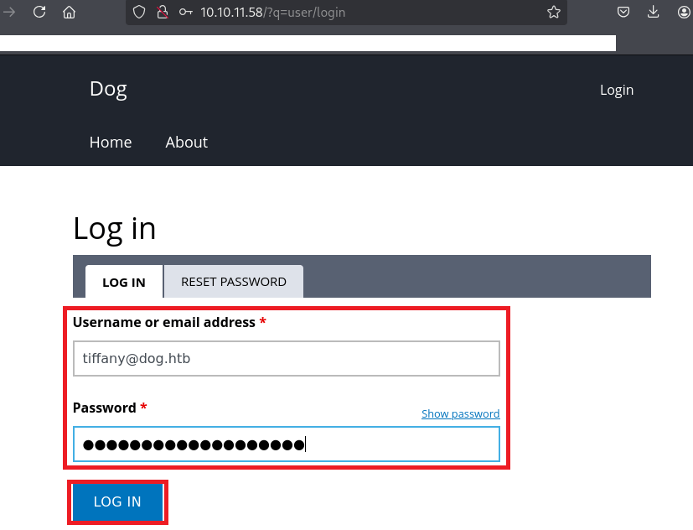
Task: Open the tracking protection shield panel
Action: coord(139,13)
